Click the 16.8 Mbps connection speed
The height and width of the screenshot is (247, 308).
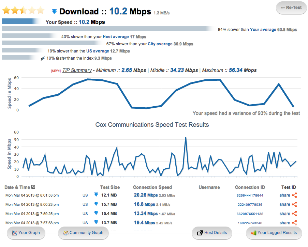[144, 204]
